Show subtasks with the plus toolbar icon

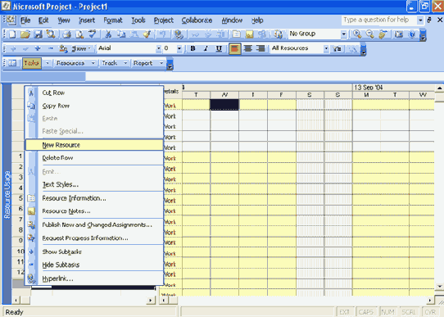(x=38, y=48)
